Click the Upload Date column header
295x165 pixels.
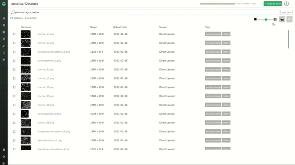point(120,27)
